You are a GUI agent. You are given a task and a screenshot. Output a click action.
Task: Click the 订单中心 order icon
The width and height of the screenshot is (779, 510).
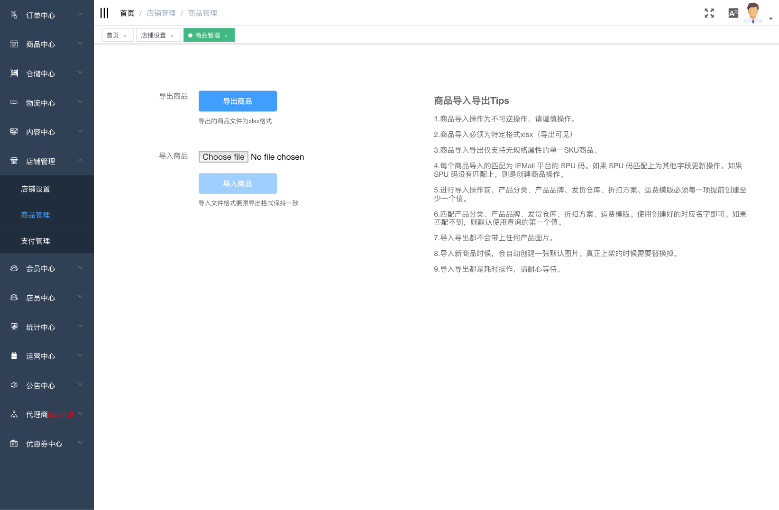point(14,15)
